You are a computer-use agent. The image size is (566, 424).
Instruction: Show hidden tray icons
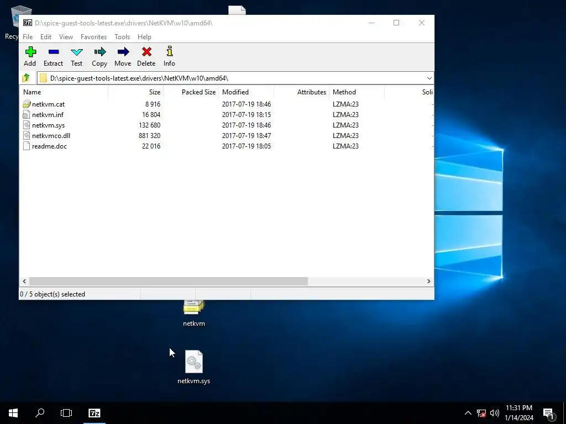tap(468, 413)
